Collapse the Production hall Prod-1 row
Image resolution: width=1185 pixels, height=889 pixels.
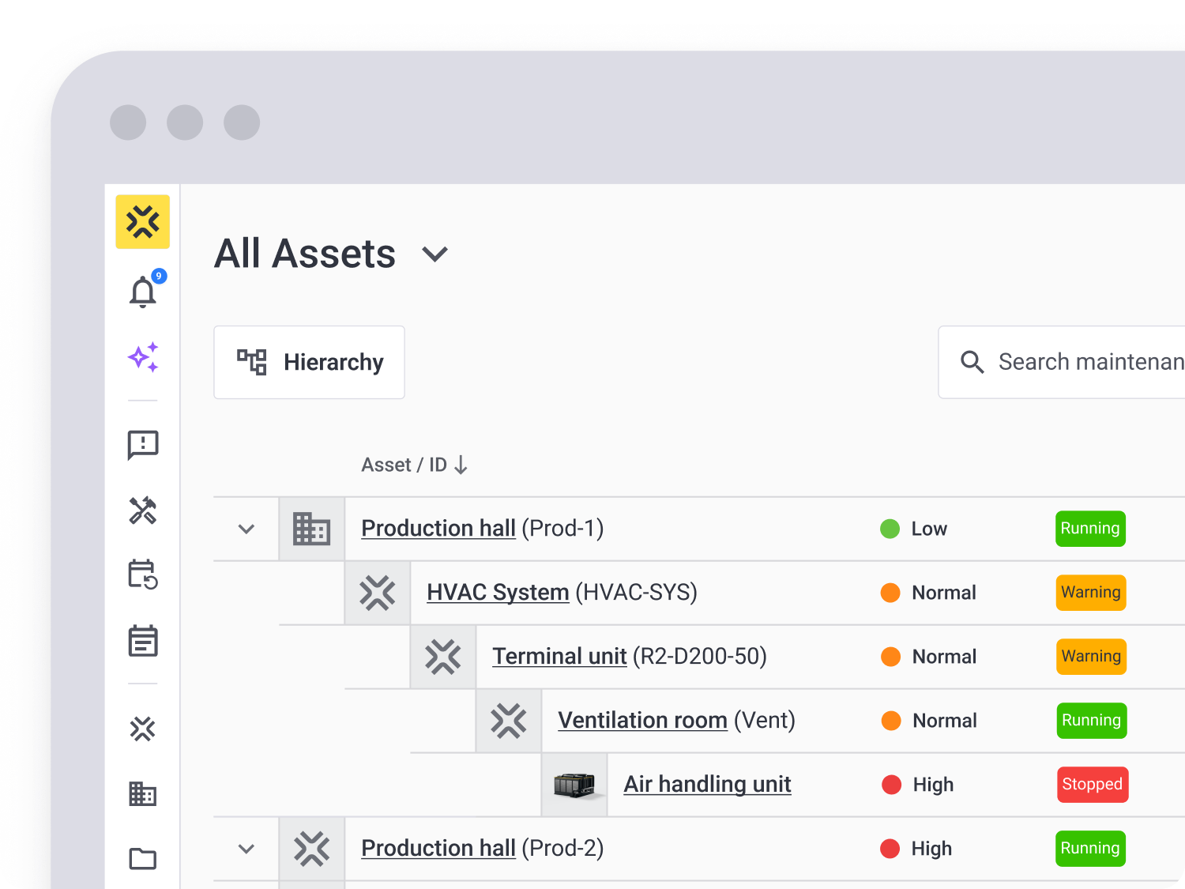(246, 529)
